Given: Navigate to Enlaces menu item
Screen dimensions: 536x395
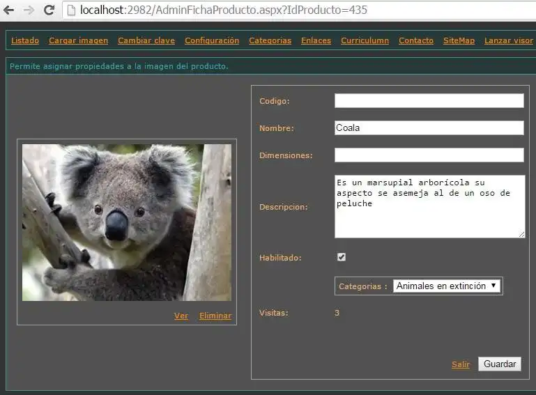Looking at the screenshot, I should click(x=316, y=40).
